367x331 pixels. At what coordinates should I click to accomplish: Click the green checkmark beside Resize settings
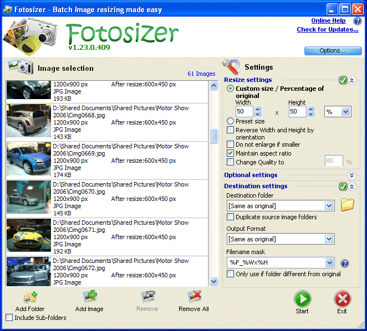(x=343, y=81)
